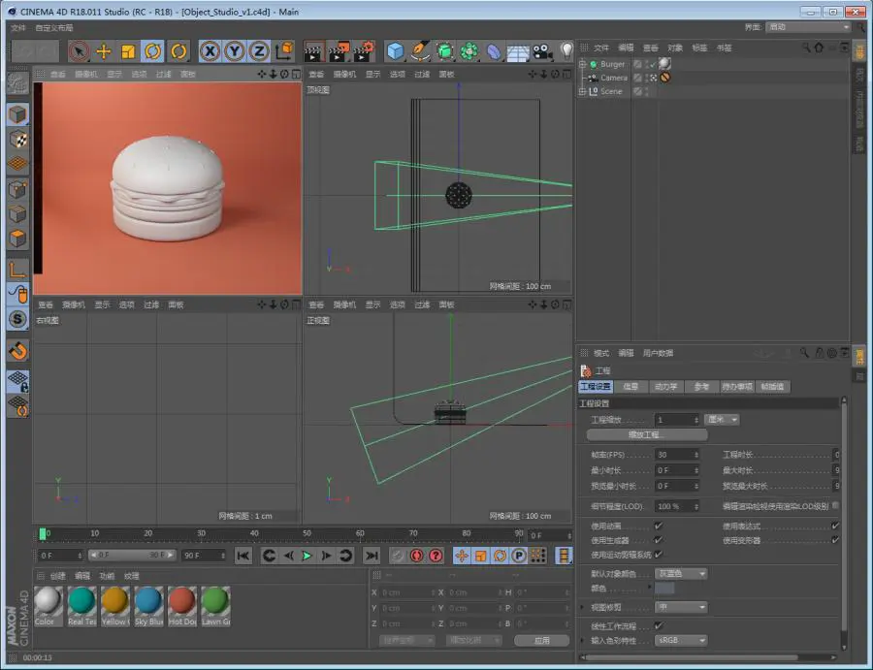Toggle the 使用生成器 checkbox

click(x=659, y=540)
